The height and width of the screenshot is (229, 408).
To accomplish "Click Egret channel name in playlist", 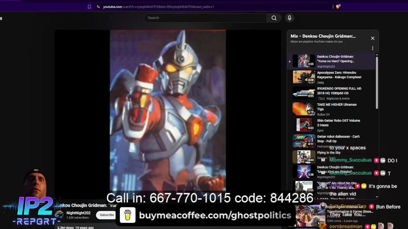I will (320, 130).
